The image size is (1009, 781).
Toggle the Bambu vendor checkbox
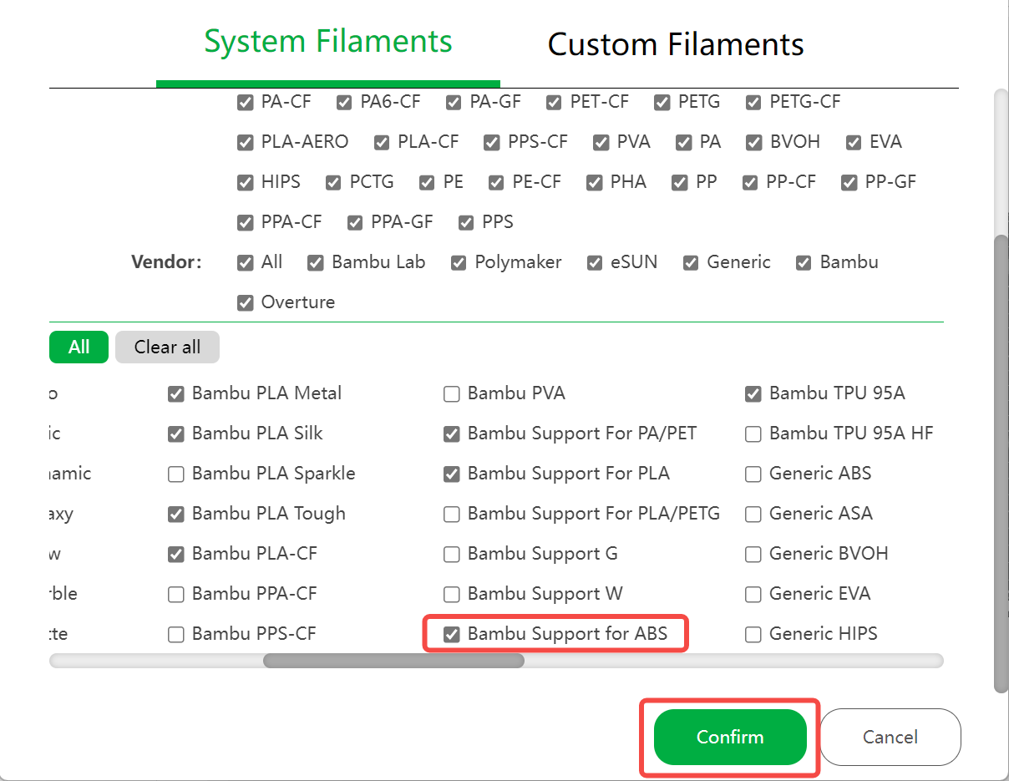(804, 262)
